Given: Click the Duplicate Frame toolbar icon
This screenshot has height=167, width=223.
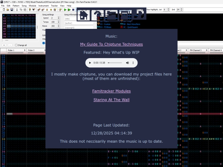Looking at the screenshot, I should click(x=55, y=9).
